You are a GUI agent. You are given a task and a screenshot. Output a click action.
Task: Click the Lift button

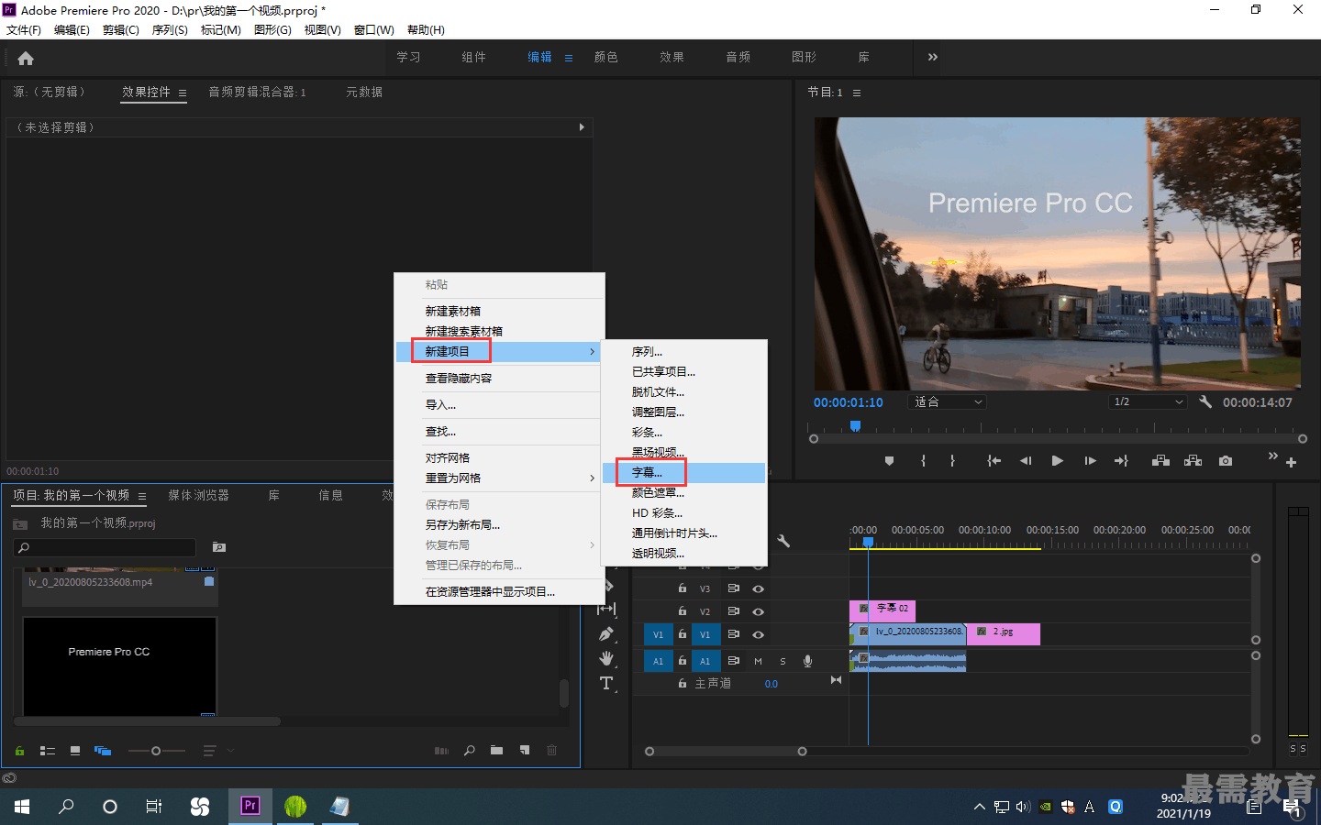1160,461
